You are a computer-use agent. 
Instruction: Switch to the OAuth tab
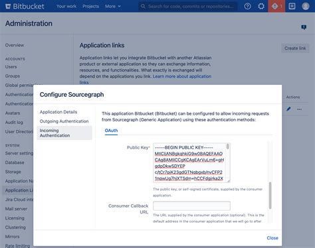[x=111, y=131]
